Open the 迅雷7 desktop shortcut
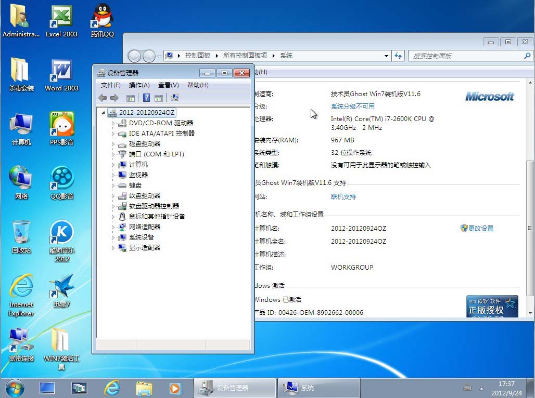Viewport: 535px width, 398px height. point(61,290)
